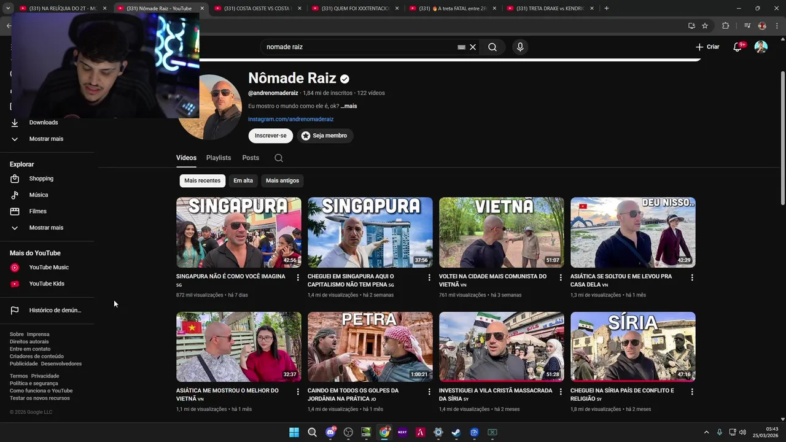Viewport: 786px width, 442px height.
Task: Close the Nômade Raiz browser tab
Action: (202, 8)
